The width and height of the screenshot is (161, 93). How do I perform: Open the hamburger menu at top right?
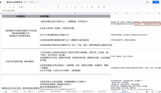147,2
